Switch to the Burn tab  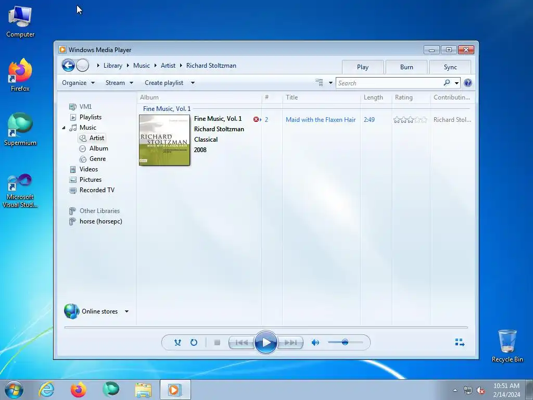(406, 67)
